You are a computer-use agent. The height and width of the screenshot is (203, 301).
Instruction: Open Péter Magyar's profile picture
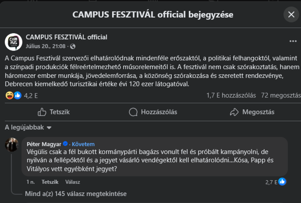[x=12, y=145]
